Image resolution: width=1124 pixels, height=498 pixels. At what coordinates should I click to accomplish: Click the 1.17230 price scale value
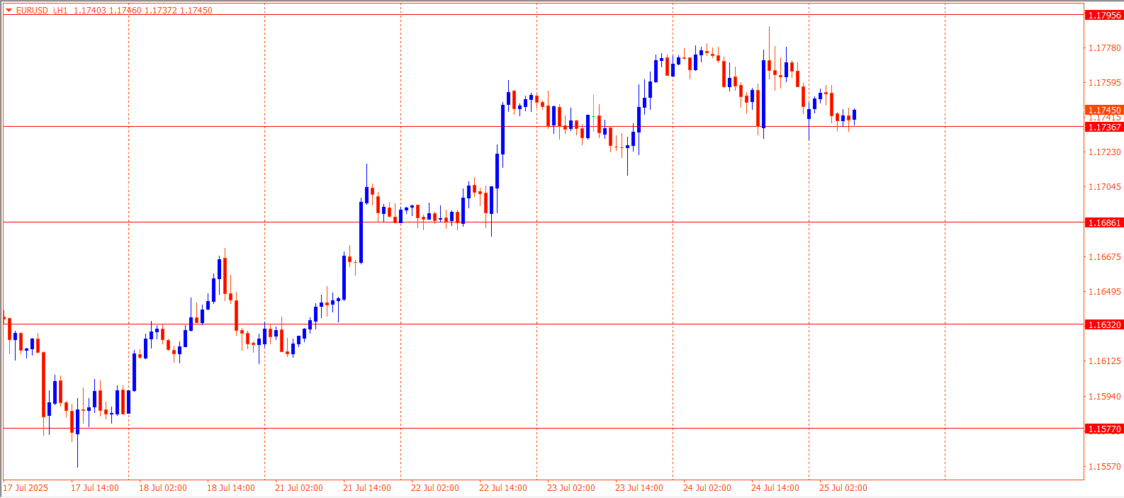coord(1104,152)
